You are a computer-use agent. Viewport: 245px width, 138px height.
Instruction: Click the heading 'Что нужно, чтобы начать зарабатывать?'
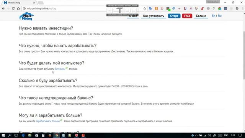pyautogui.click(x=58, y=46)
